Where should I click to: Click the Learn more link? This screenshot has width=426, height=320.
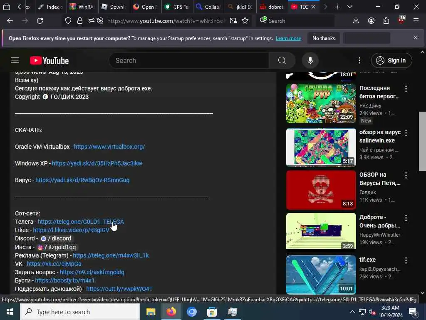288,38
